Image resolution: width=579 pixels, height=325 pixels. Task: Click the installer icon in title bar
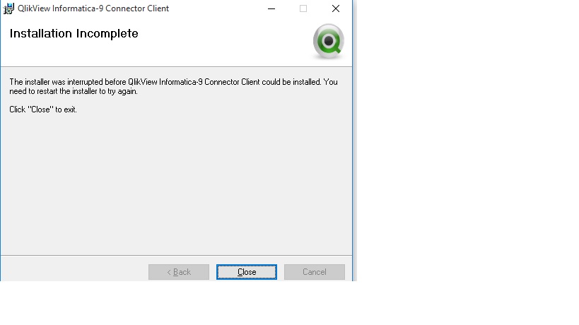pyautogui.click(x=8, y=8)
